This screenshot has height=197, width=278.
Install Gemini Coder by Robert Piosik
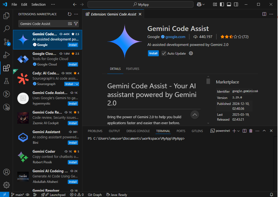[x=73, y=162]
